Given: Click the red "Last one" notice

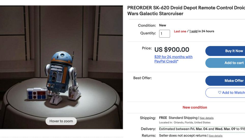Looking at the screenshot, I should point(180,31).
